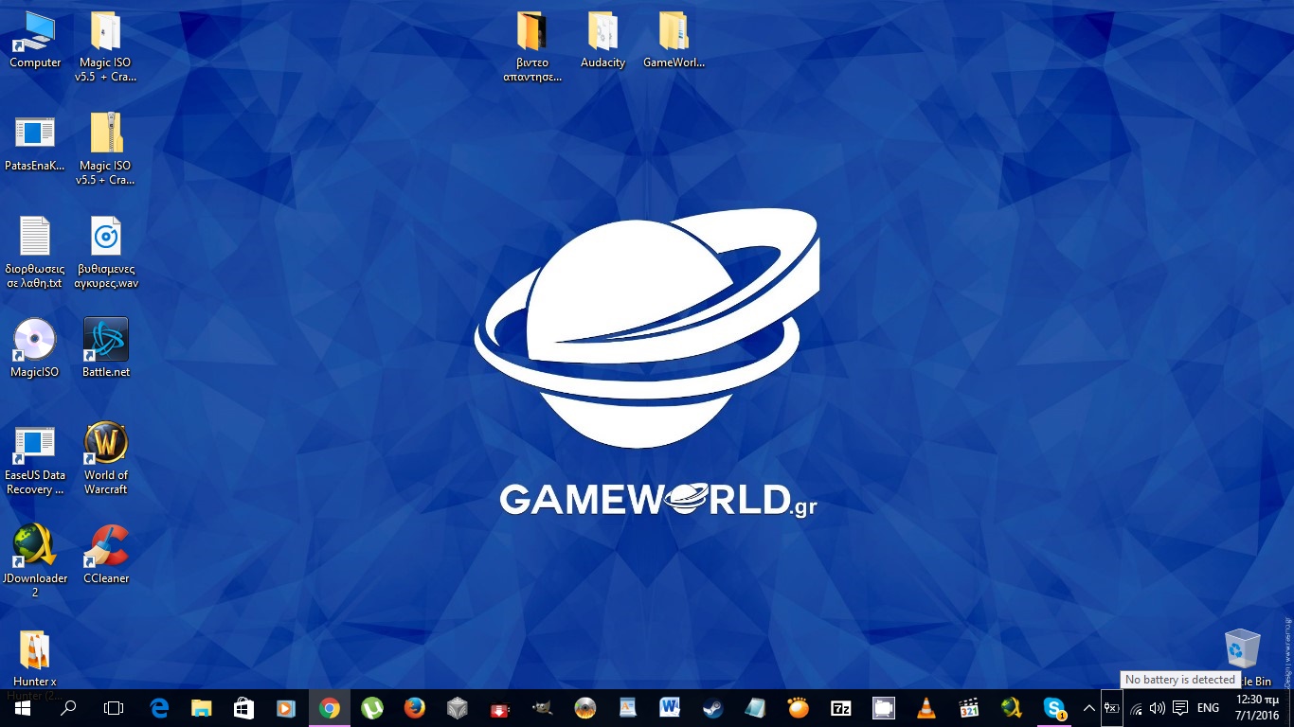Open the gray cube app in taskbar
Screen dimensions: 1294x727
tap(458, 708)
